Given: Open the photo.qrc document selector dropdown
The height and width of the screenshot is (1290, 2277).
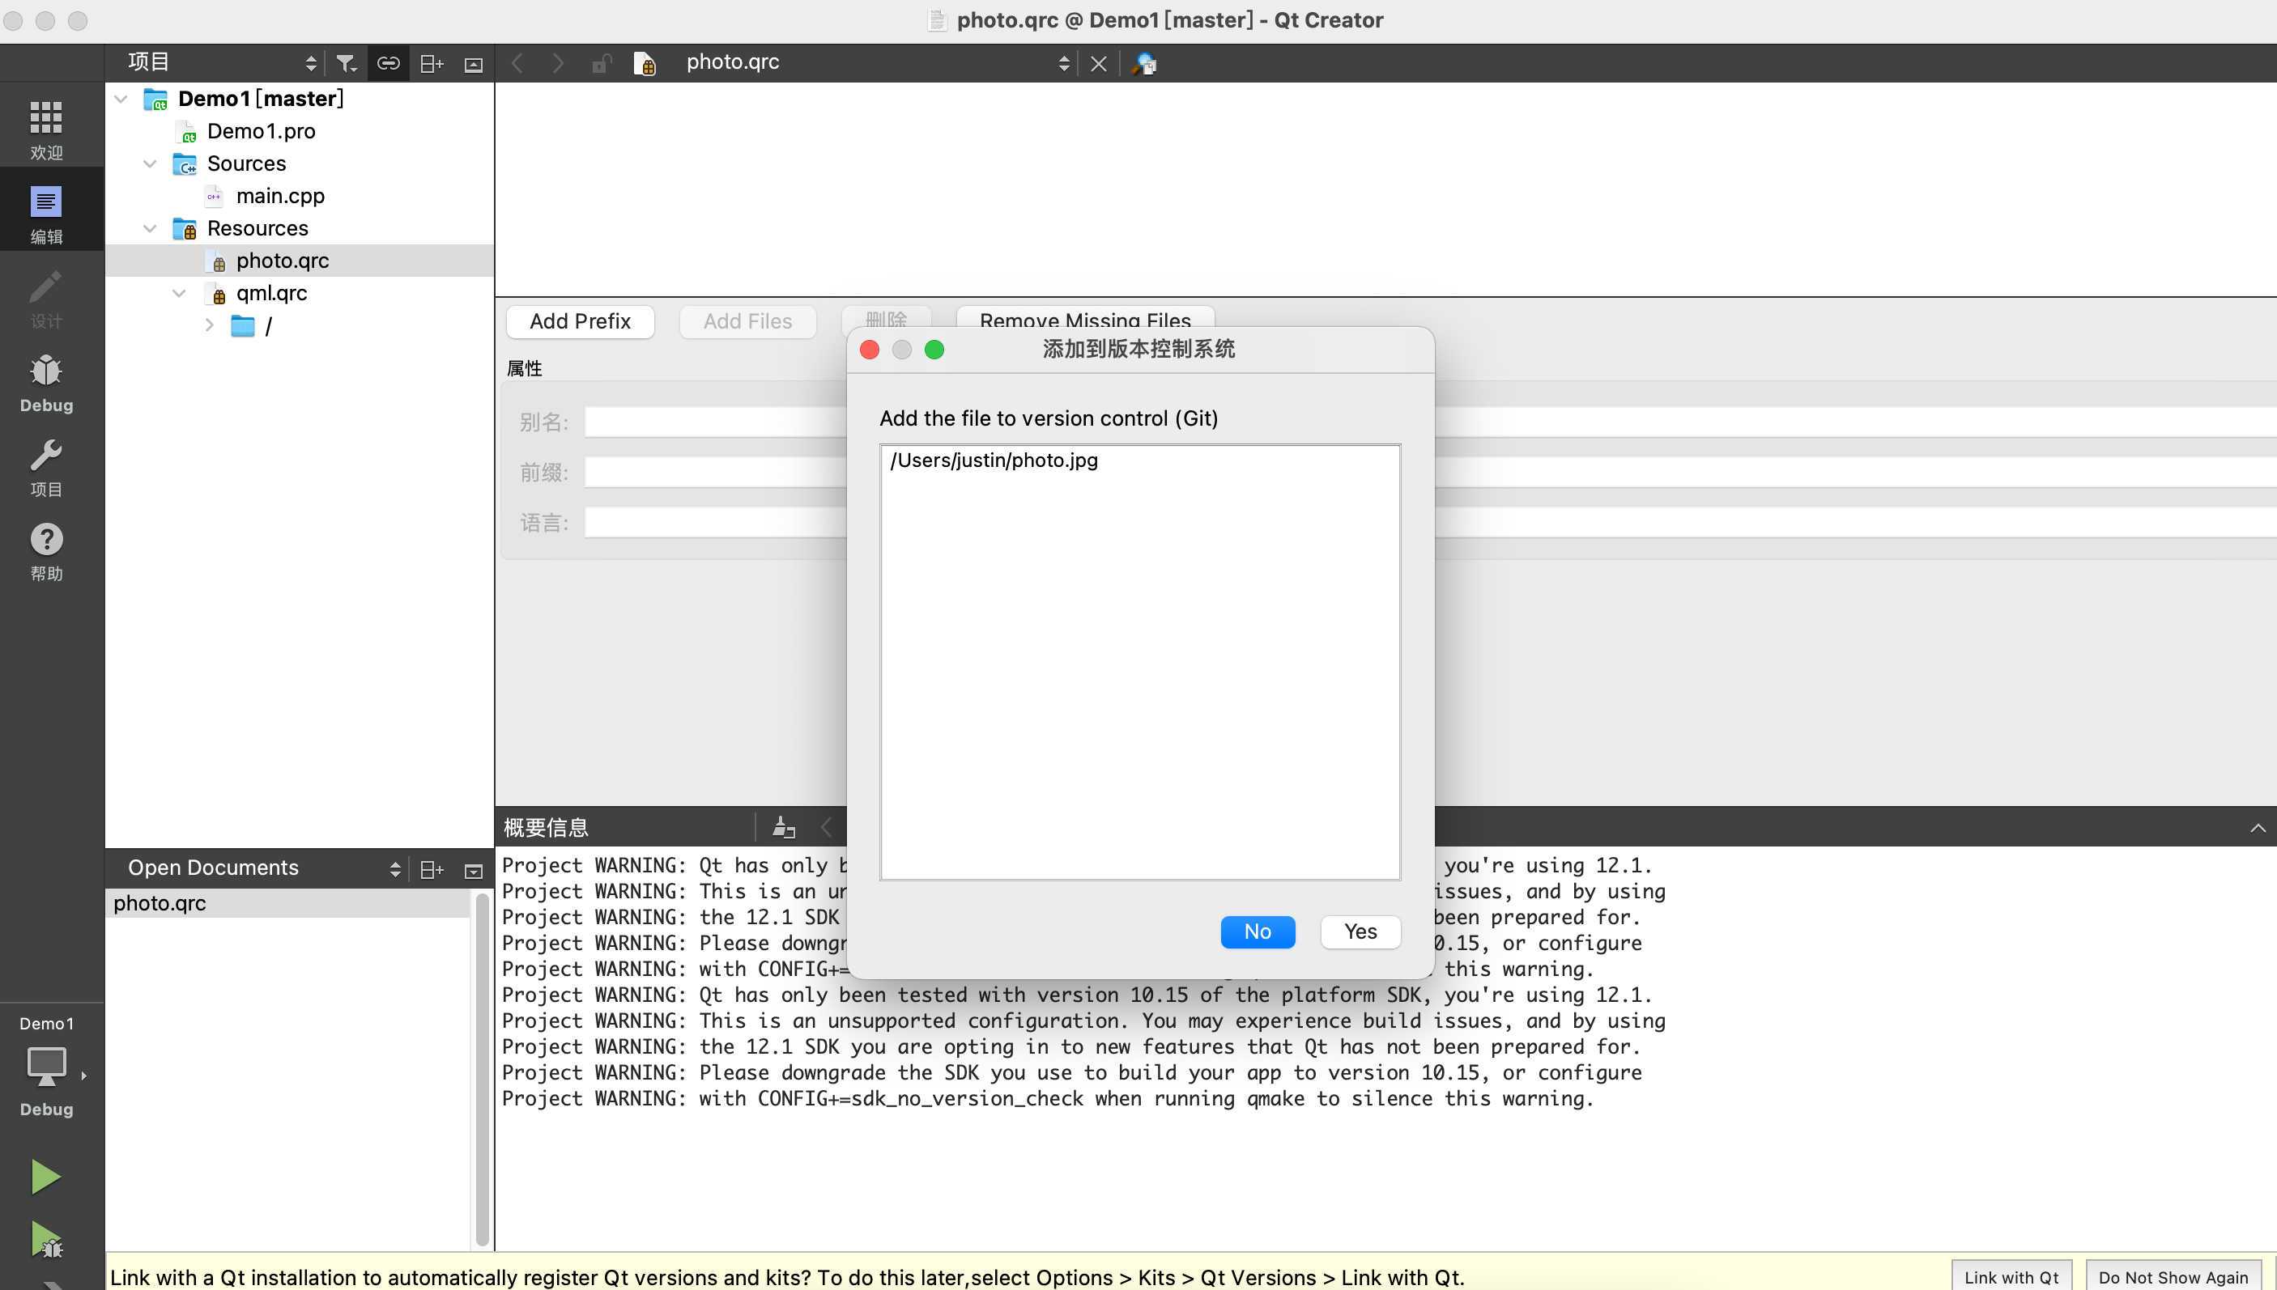Looking at the screenshot, I should (x=878, y=62).
